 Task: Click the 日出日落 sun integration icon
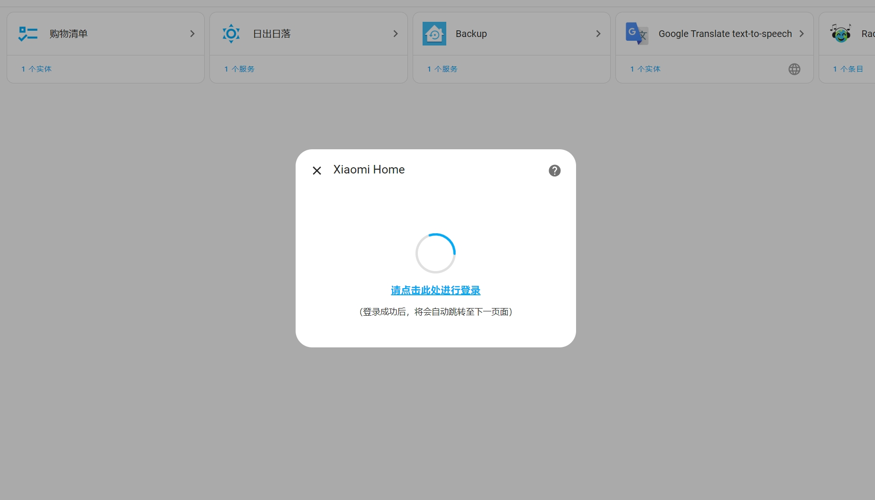tap(231, 33)
